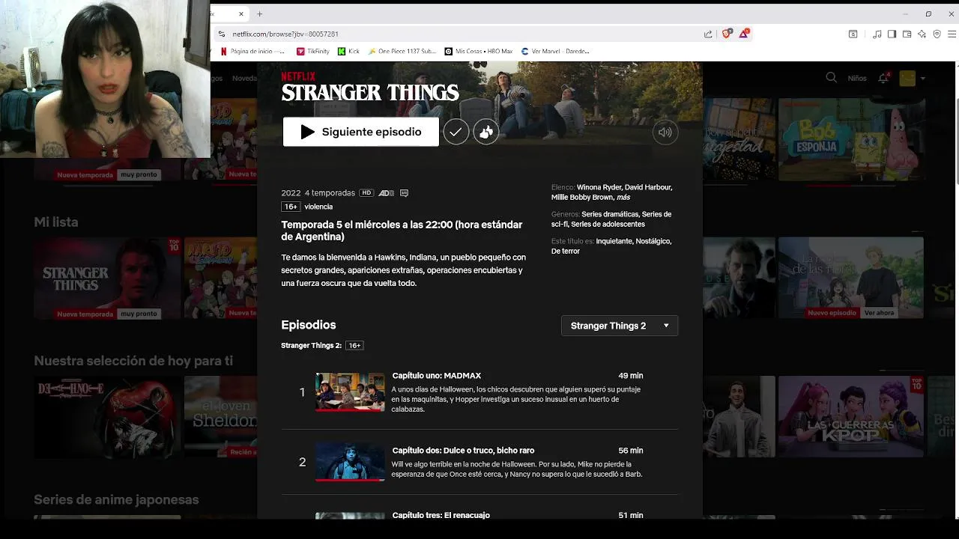Viewport: 959px width, 539px height.
Task: Toggle trailer audio speaker button
Action: point(665,133)
